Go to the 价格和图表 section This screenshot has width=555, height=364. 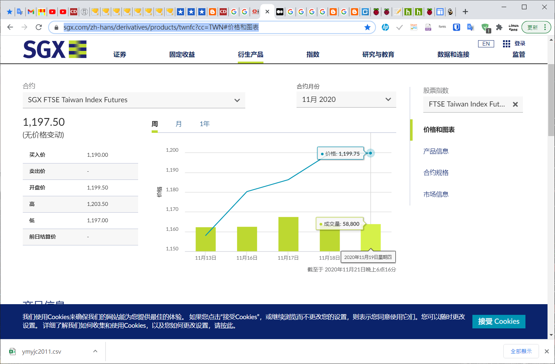click(439, 130)
